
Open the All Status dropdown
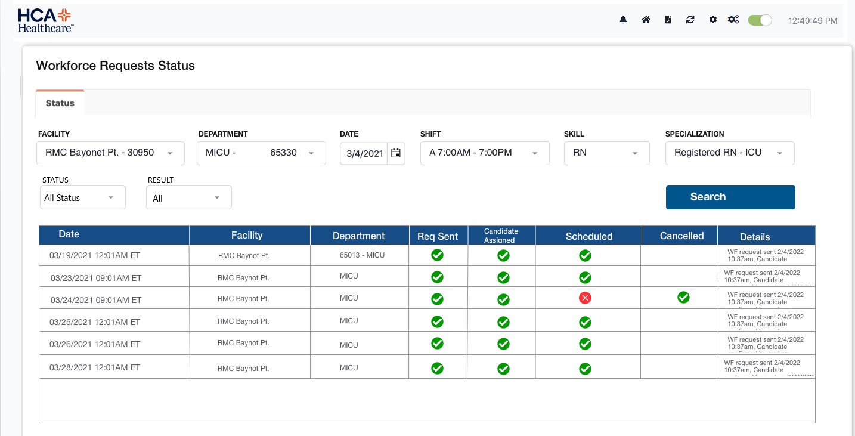point(82,198)
